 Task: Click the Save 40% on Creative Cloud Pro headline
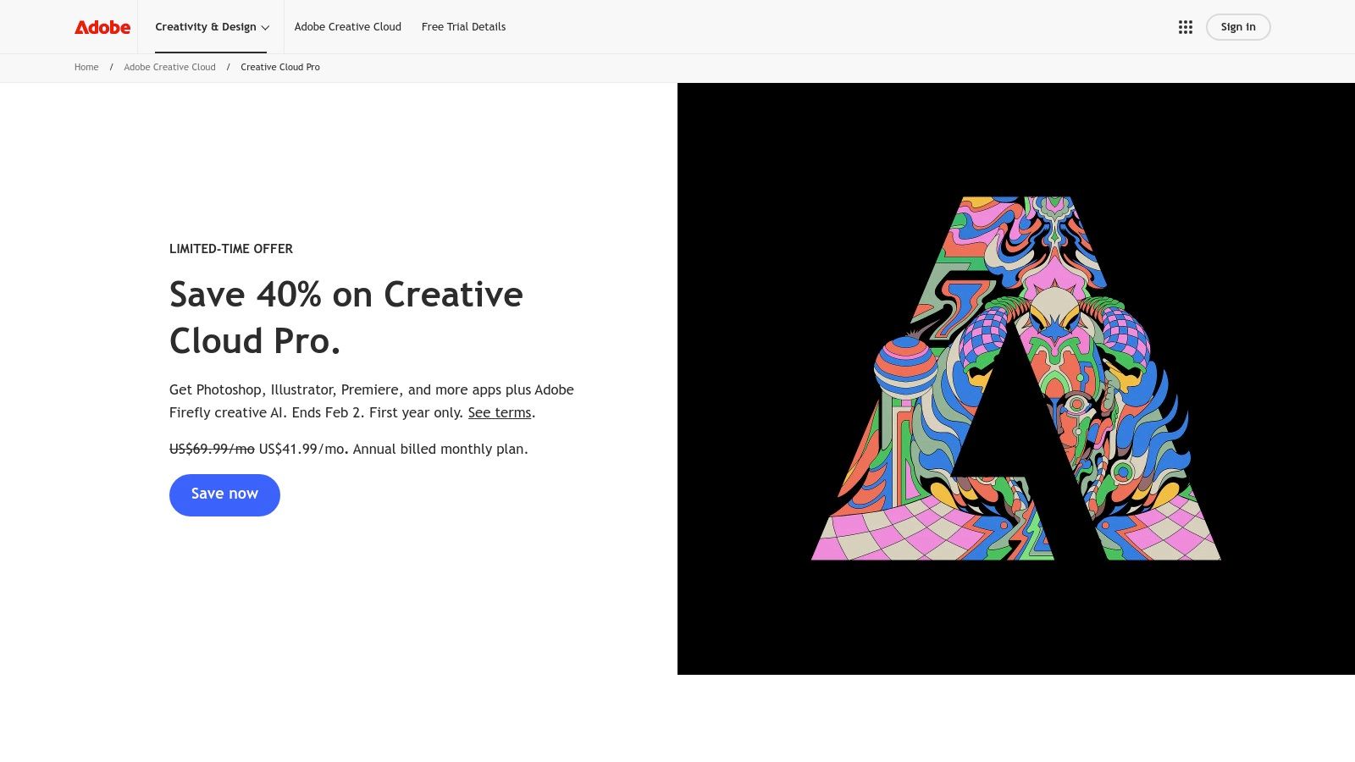click(x=346, y=317)
